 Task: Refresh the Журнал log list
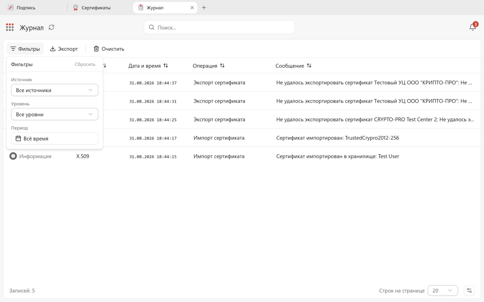coord(52,27)
